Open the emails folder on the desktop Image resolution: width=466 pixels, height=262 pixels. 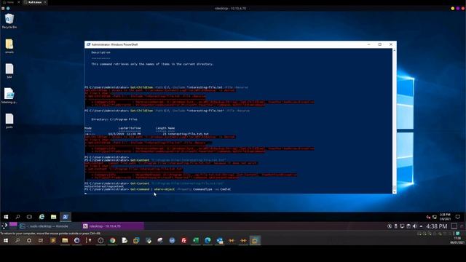9,46
